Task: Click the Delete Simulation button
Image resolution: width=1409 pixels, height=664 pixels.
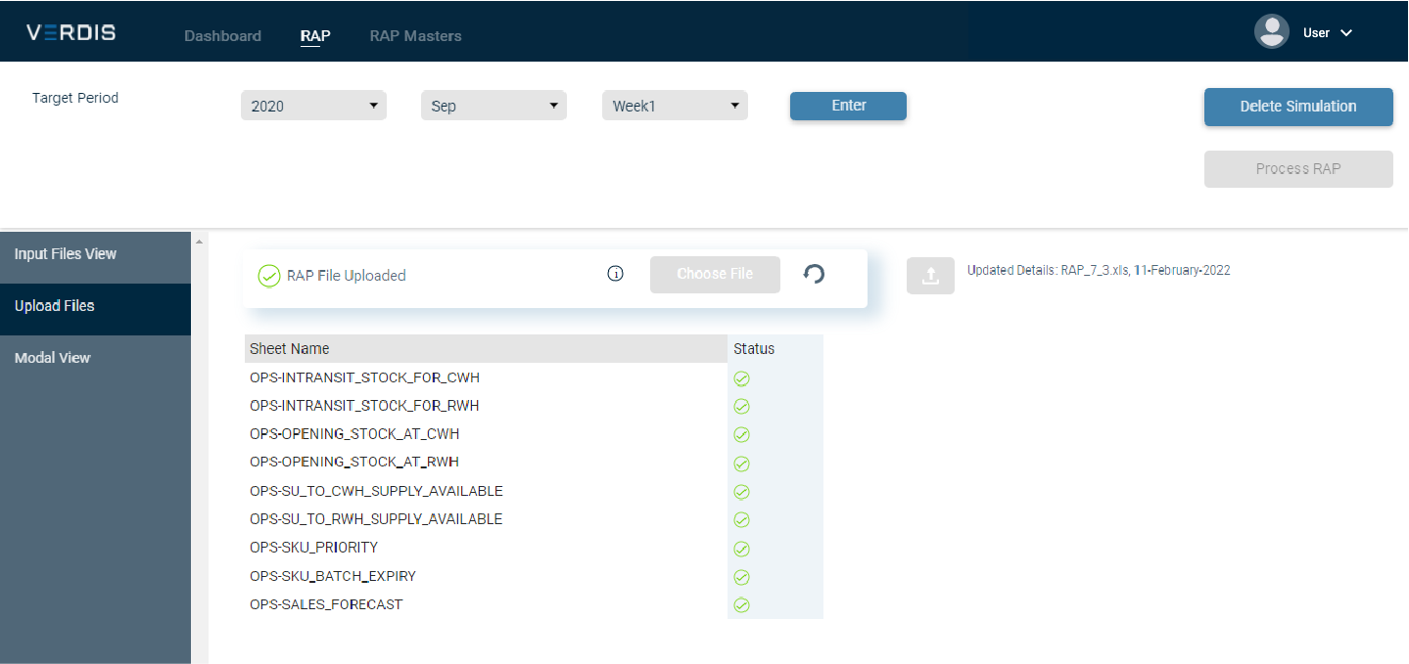Action: (x=1297, y=107)
